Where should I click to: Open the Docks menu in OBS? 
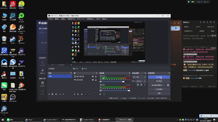71,19
